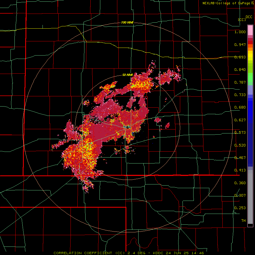Click the 1.000 color scale value
The image size is (255, 255).
pos(240,32)
